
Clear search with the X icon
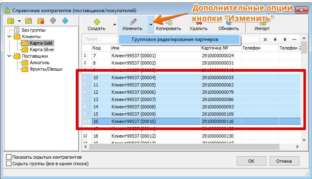coord(266,39)
